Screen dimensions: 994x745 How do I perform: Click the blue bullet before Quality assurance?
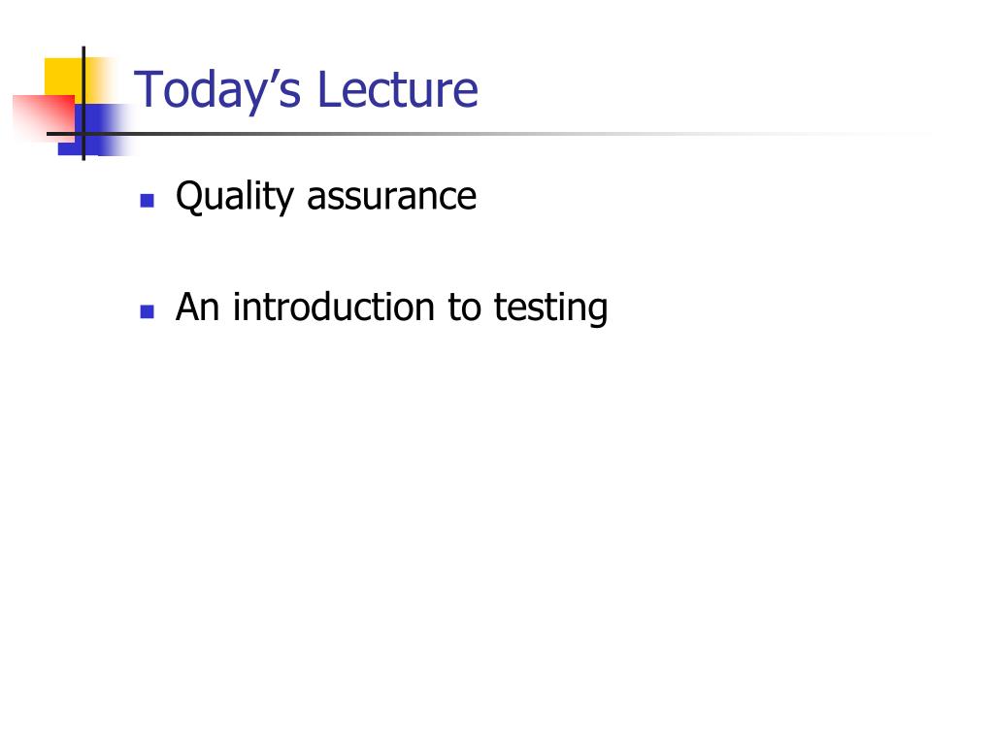[148, 201]
